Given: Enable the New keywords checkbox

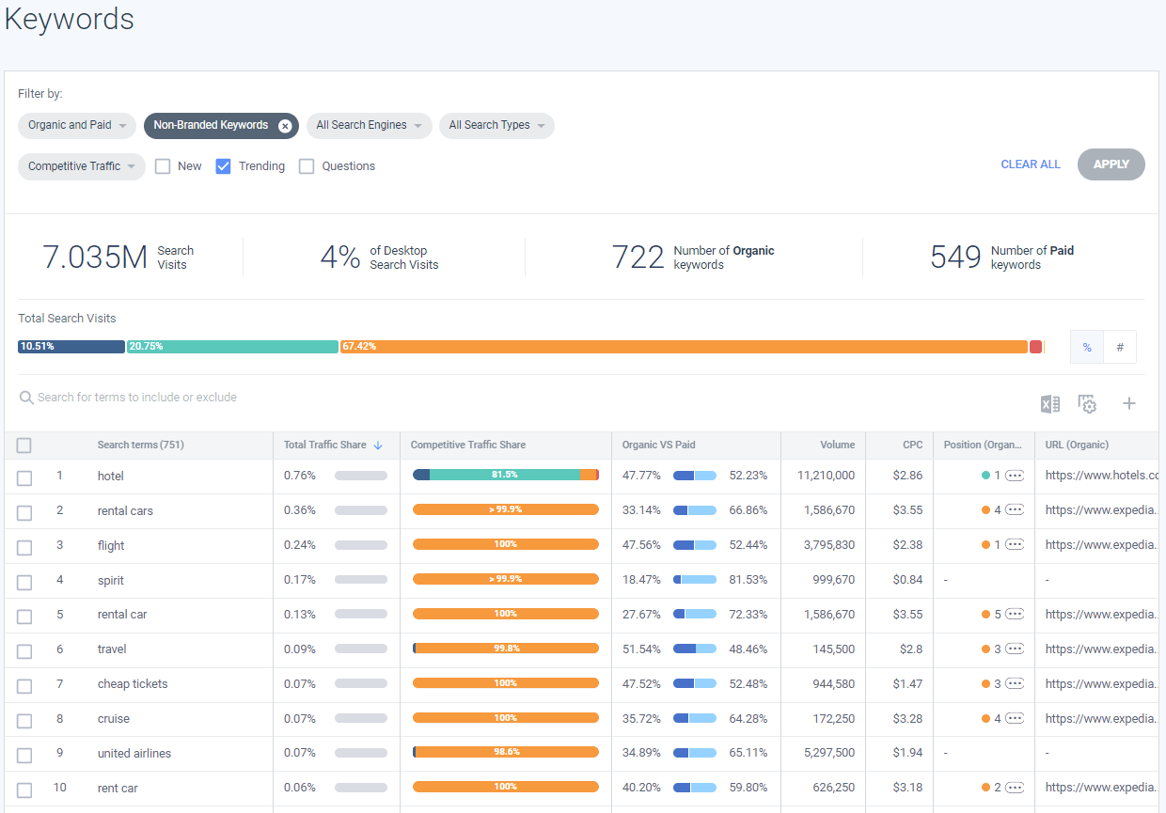Looking at the screenshot, I should (163, 166).
